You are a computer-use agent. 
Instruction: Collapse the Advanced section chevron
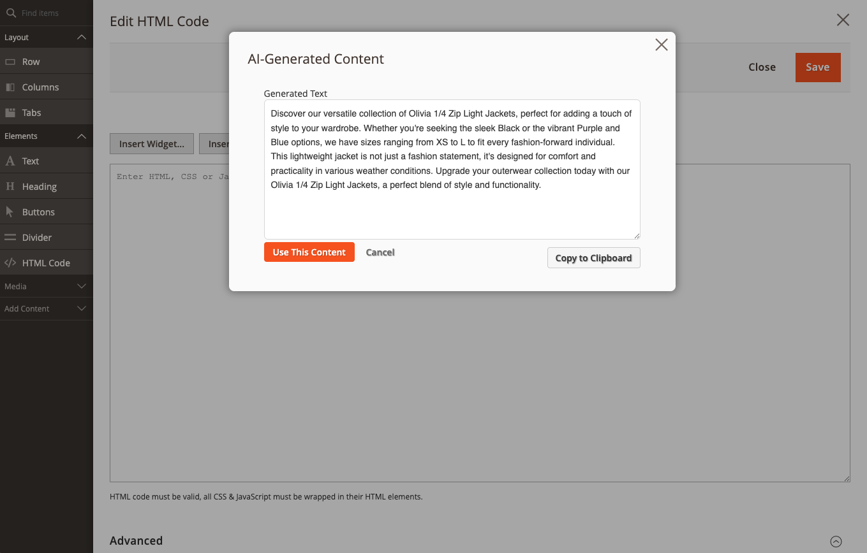pos(836,542)
